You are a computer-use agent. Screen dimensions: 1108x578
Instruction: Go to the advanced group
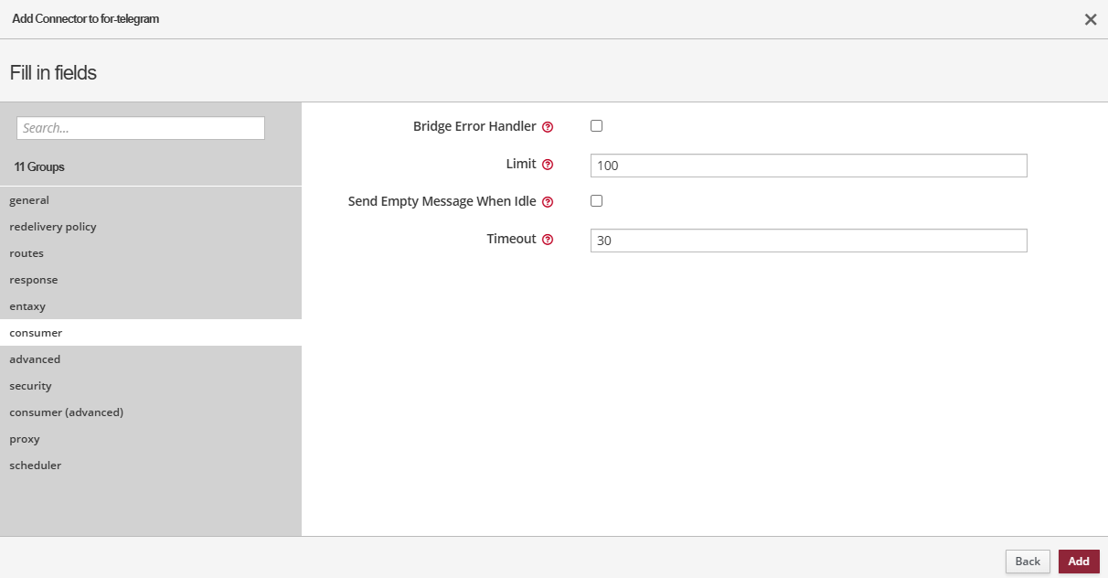tap(35, 359)
